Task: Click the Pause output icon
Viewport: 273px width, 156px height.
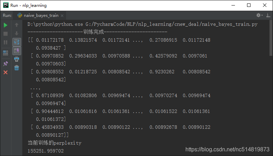Action: pos(6,42)
